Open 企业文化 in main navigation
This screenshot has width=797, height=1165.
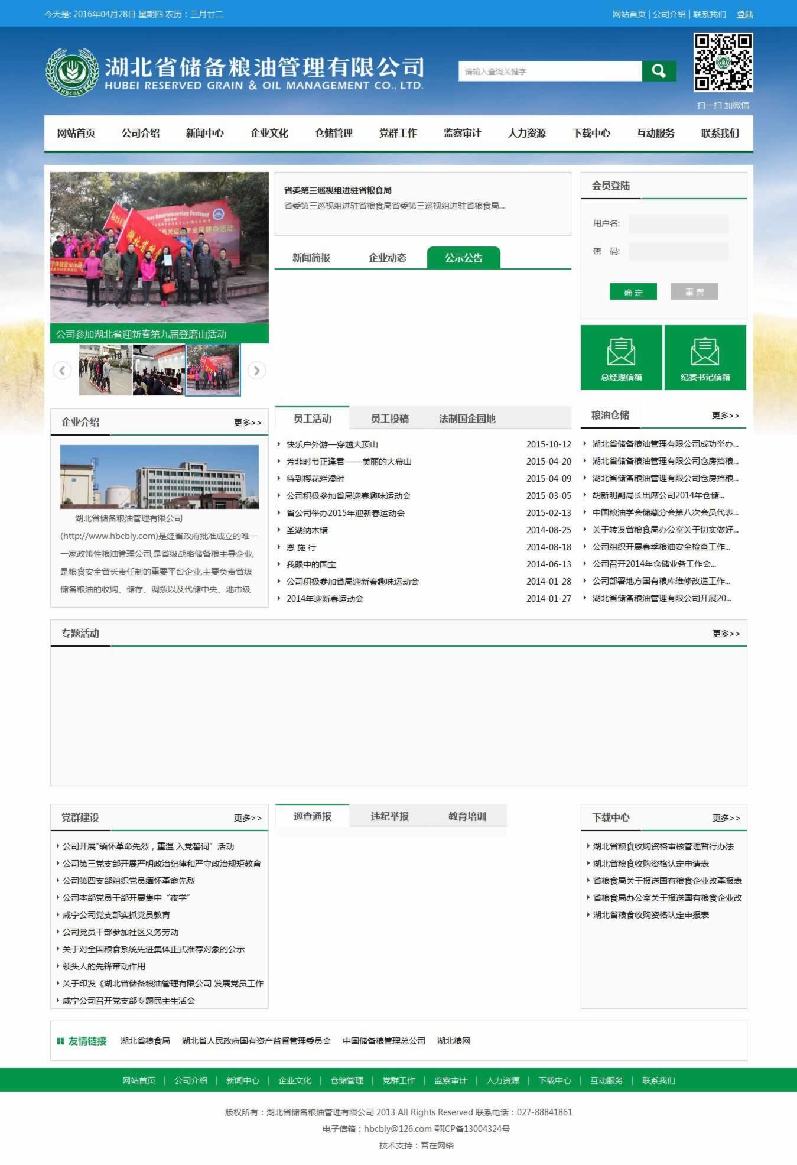tap(269, 133)
